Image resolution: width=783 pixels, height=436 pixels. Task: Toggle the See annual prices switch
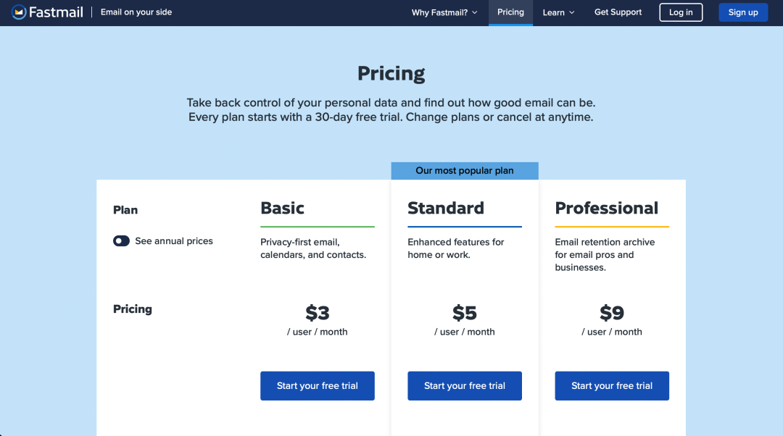click(x=121, y=241)
